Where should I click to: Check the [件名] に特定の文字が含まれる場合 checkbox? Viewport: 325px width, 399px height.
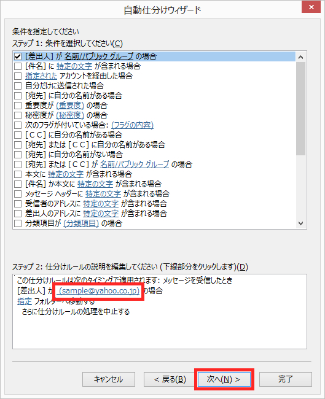(x=18, y=66)
